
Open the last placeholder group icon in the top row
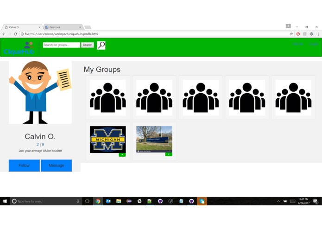pos(293,97)
